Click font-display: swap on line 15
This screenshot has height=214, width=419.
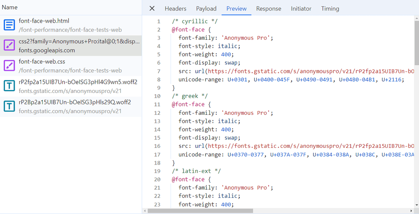(x=210, y=138)
